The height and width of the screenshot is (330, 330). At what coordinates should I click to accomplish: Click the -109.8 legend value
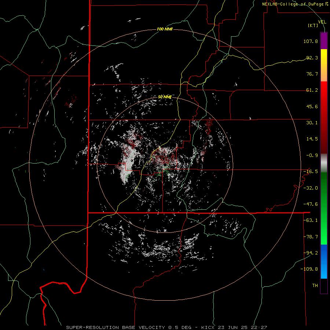tap(309, 269)
